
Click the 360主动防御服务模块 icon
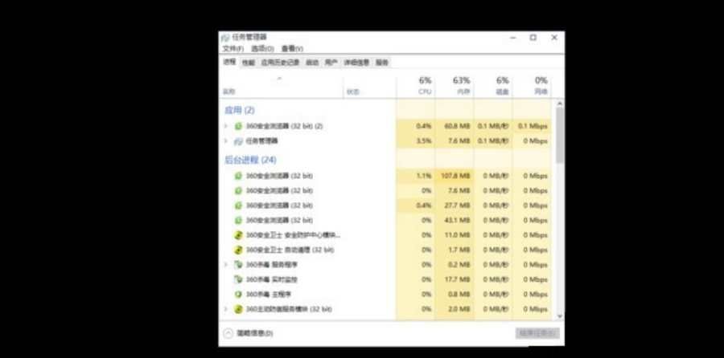click(238, 309)
